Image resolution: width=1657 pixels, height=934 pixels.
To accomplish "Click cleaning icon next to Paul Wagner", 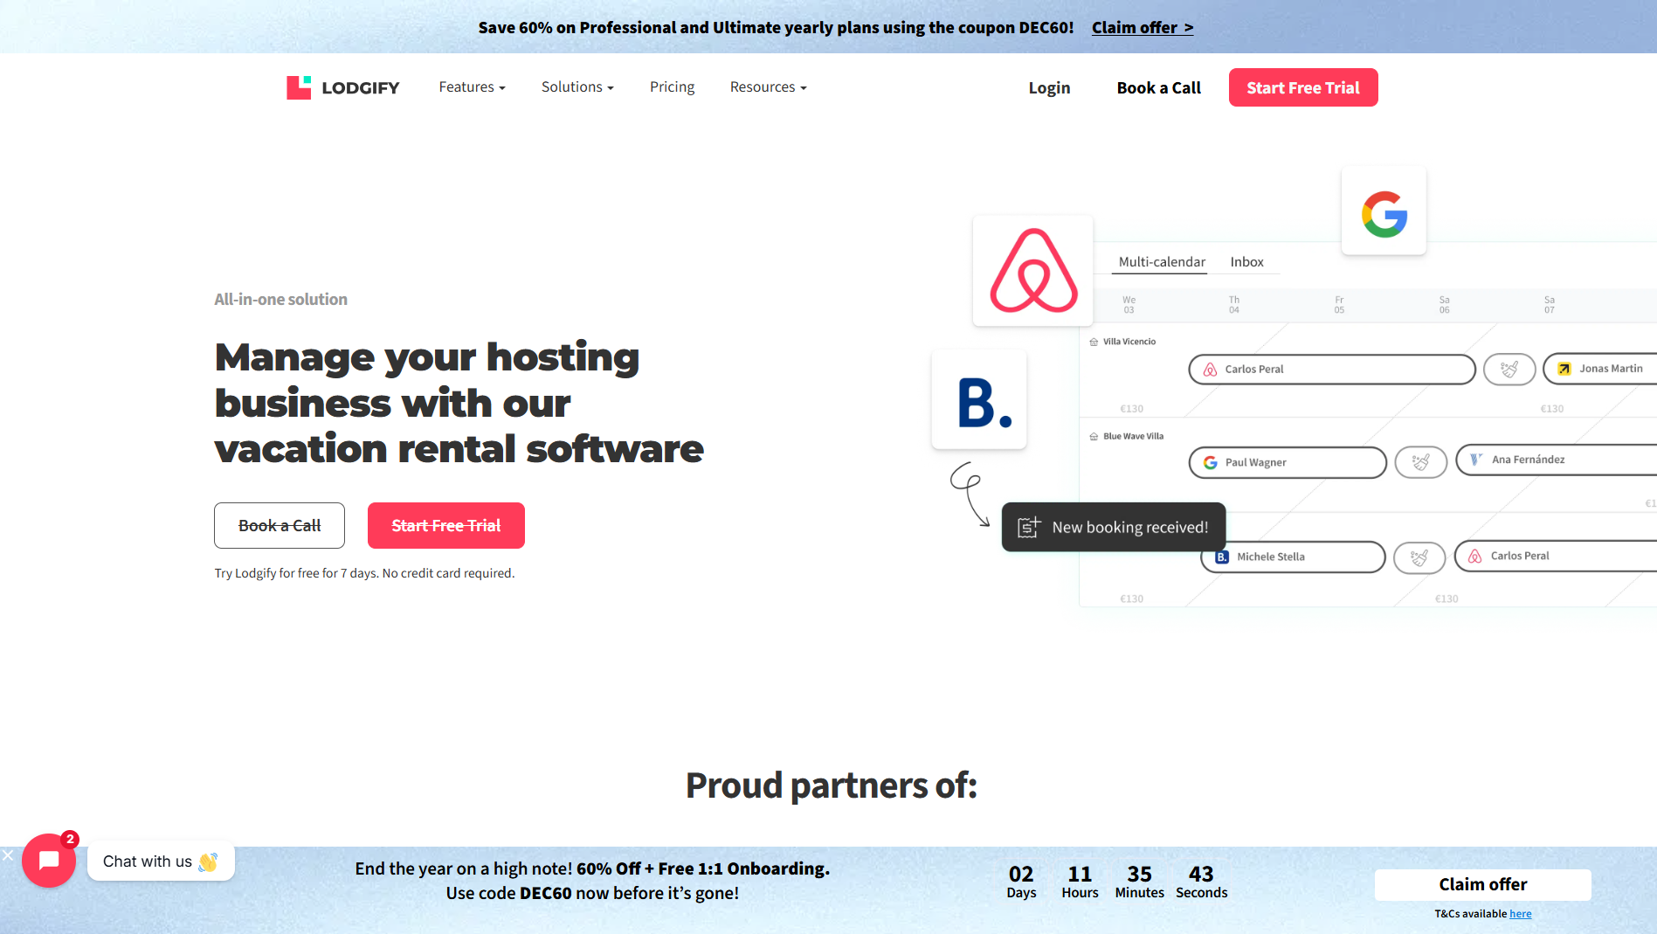I will click(1420, 462).
